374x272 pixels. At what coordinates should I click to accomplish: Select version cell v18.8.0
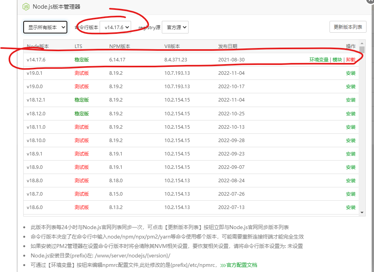pyautogui.click(x=35, y=180)
